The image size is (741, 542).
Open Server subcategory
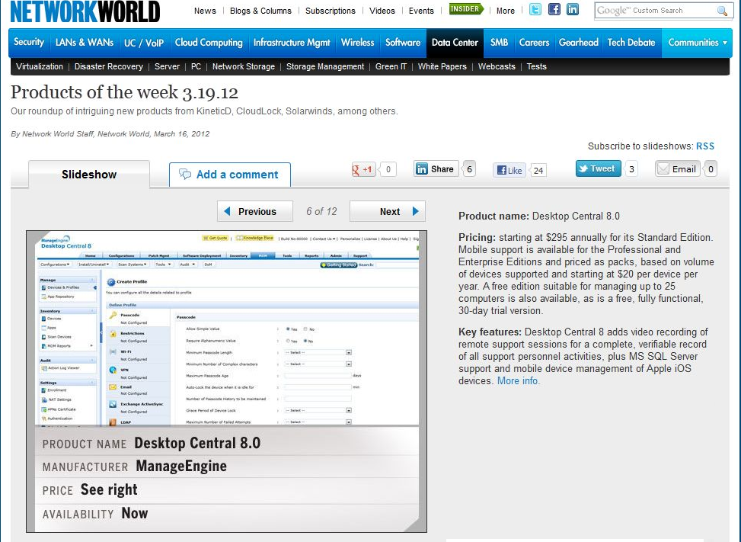167,66
